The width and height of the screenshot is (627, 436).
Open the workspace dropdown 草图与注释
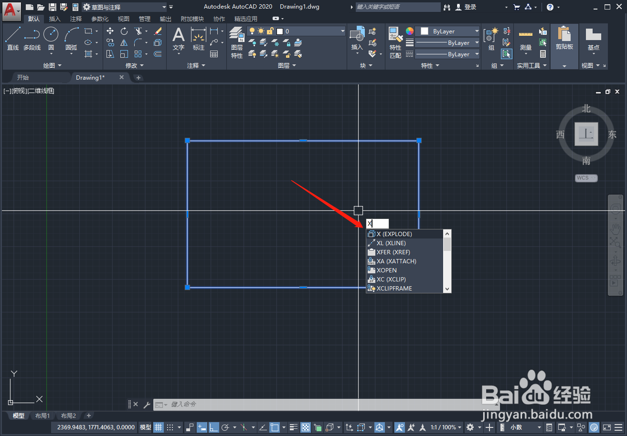(x=125, y=7)
